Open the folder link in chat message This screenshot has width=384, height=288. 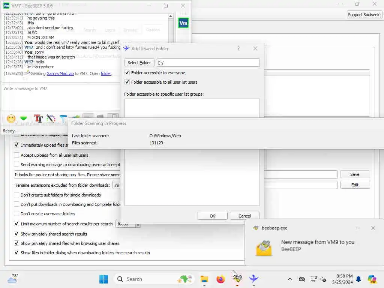(x=106, y=73)
